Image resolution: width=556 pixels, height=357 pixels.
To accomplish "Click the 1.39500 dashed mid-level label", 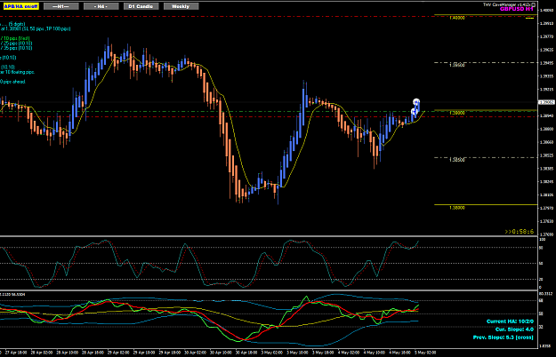I will click(456, 65).
